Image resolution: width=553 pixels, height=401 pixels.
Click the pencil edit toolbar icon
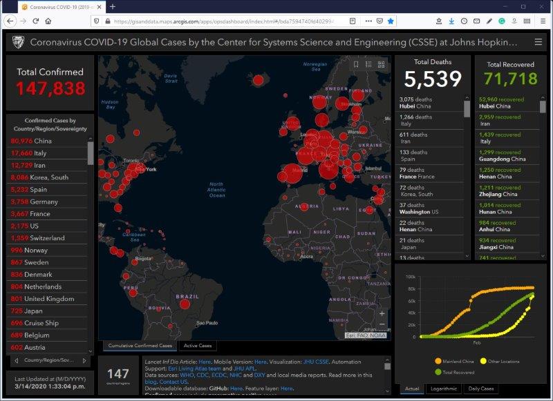pyautogui.click(x=489, y=21)
